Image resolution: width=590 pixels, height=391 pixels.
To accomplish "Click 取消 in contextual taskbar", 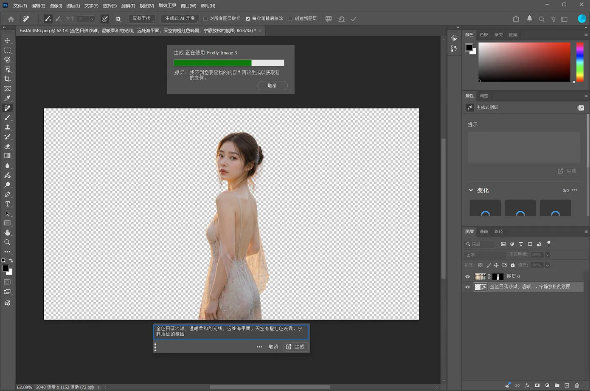I will [x=273, y=347].
